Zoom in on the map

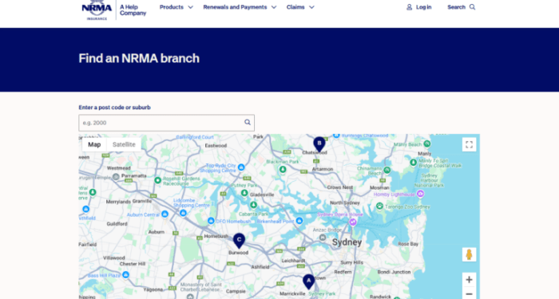click(x=470, y=280)
